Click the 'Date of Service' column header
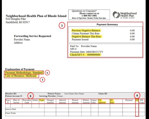 point(16,101)
